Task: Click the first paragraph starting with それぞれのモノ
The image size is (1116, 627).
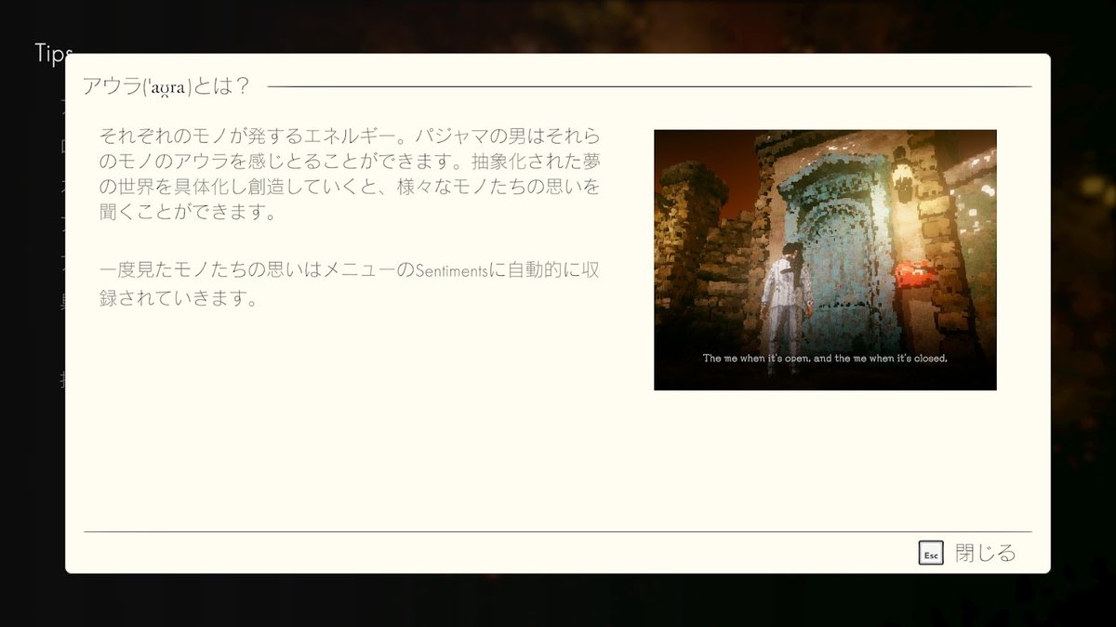Action: pos(349,174)
